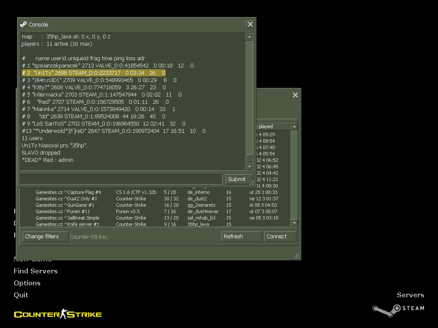Click the "Makinka" player line
The height and width of the screenshot is (328, 438).
coord(99,109)
